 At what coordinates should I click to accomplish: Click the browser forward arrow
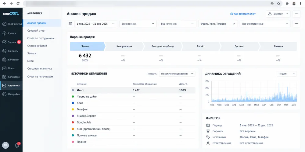coord(11,3)
